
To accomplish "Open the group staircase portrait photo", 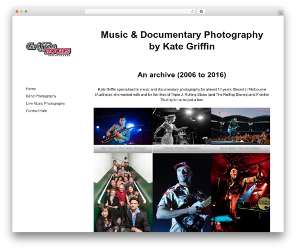I will pos(123,193).
